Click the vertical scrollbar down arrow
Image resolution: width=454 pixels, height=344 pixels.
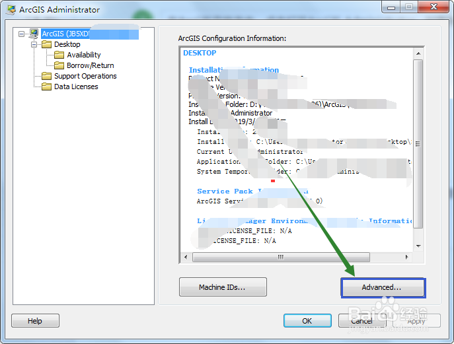418,246
